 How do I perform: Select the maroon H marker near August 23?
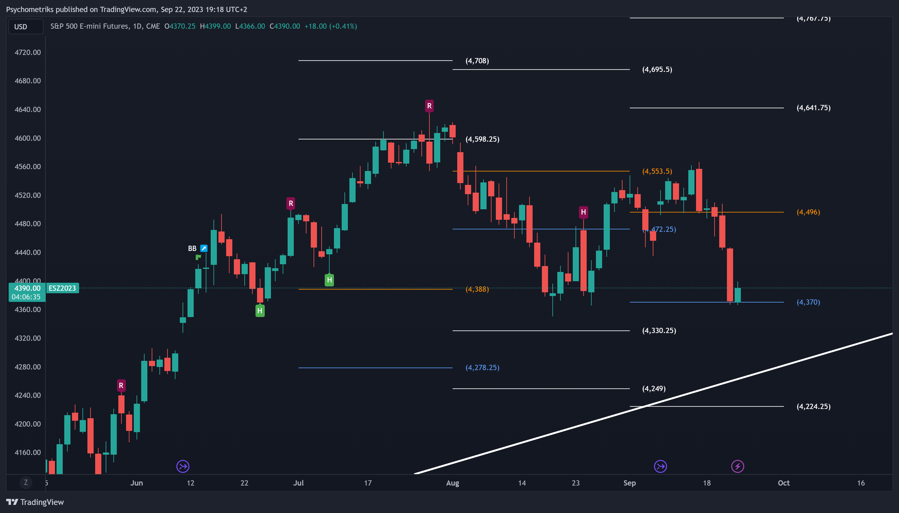584,212
